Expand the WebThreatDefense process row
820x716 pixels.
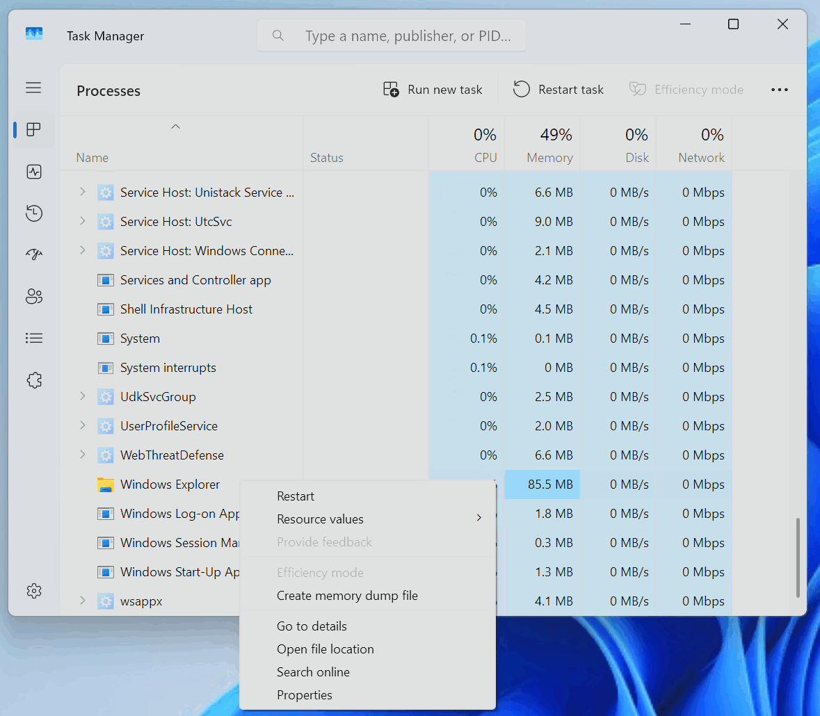(83, 455)
